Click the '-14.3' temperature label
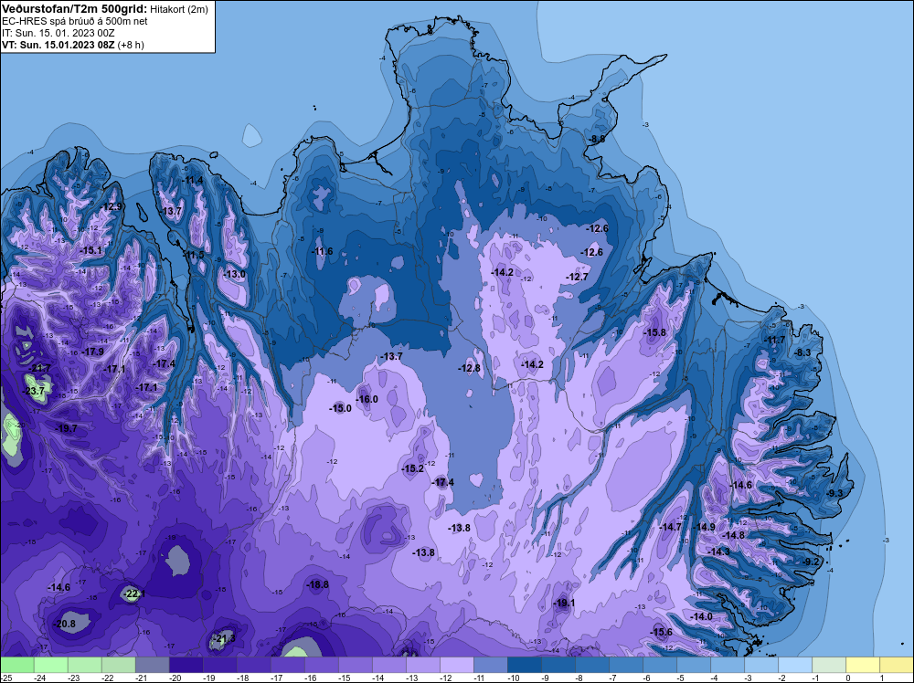914x683 pixels. [718, 552]
